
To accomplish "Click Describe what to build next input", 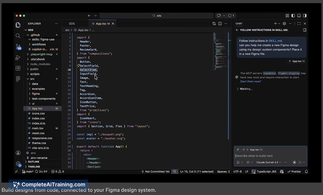I will pyautogui.click(x=270, y=156).
